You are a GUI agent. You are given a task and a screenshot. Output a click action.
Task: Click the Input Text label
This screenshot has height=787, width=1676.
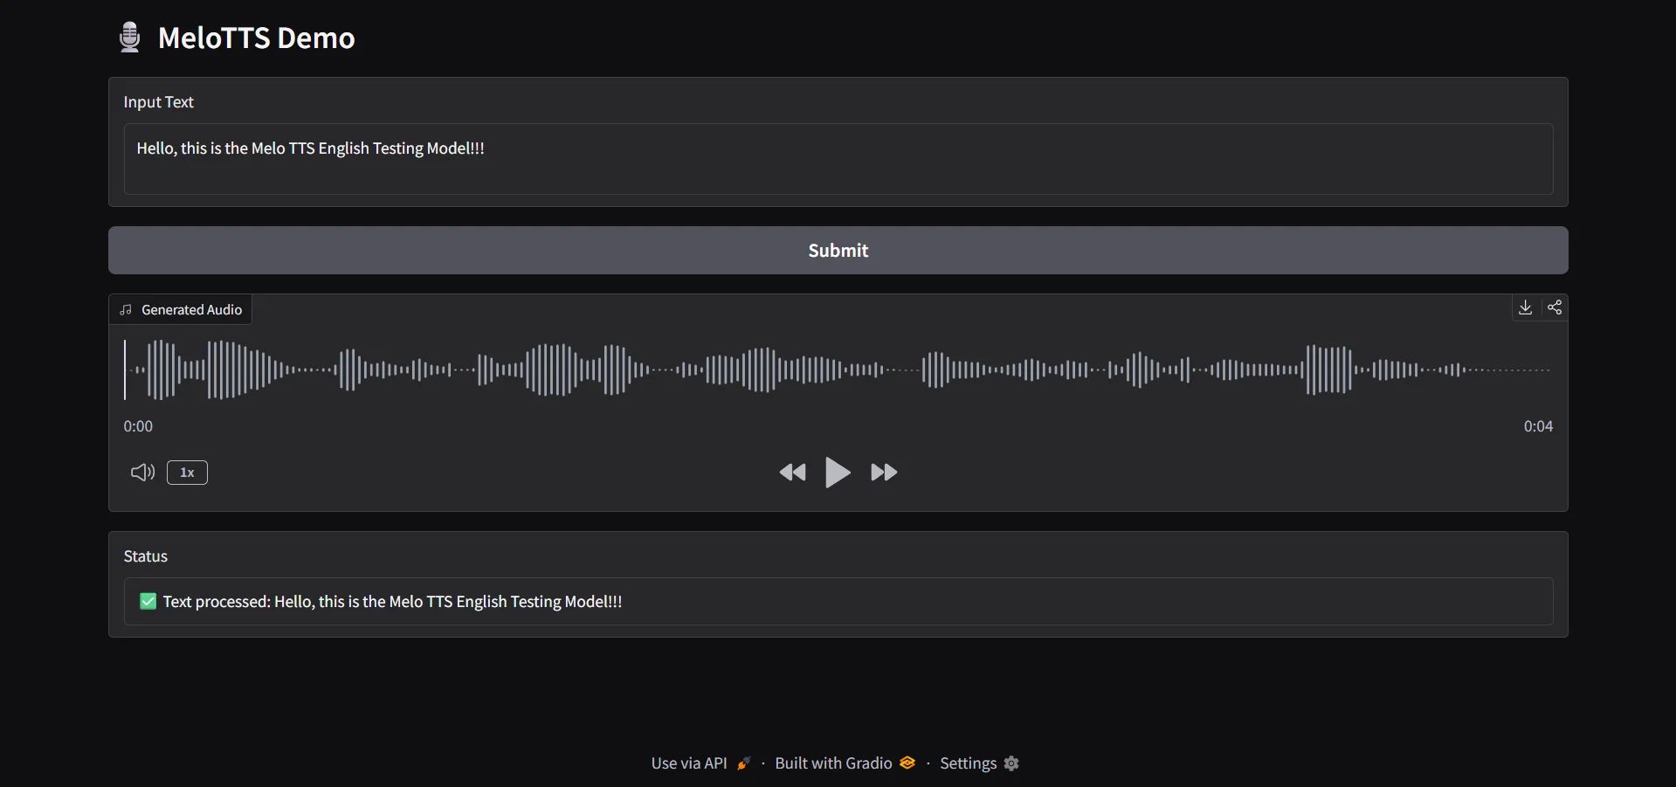tap(159, 102)
